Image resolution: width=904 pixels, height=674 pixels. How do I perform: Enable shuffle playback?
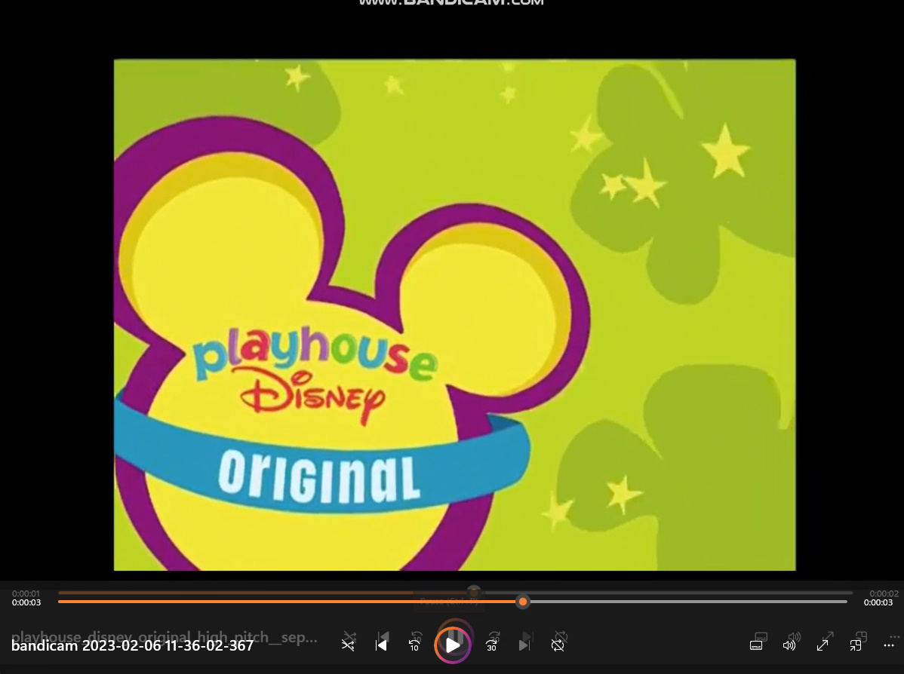(348, 645)
